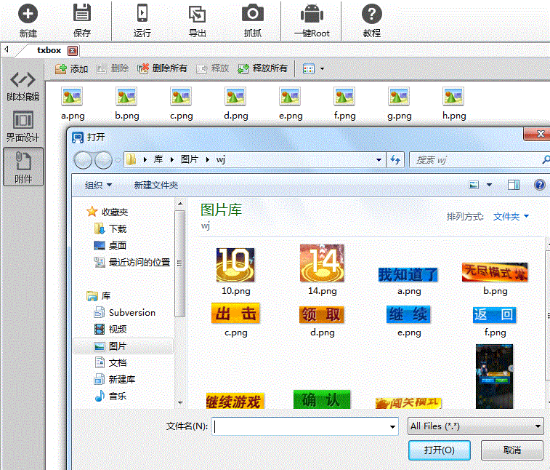The height and width of the screenshot is (470, 550).
Task: Click the 运行 (Run) phone icon
Action: (142, 20)
